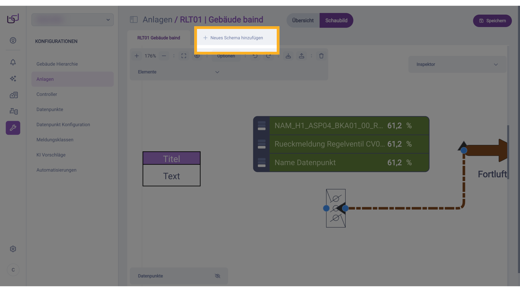Open the blurred project selector dropdown
This screenshot has height=292, width=520.
click(x=73, y=20)
